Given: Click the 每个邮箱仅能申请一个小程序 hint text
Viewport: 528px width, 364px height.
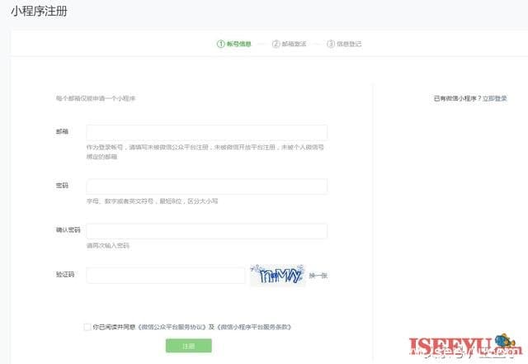Looking at the screenshot, I should tap(96, 98).
